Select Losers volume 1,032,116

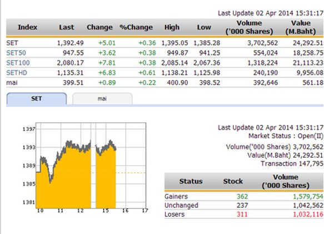point(308,214)
